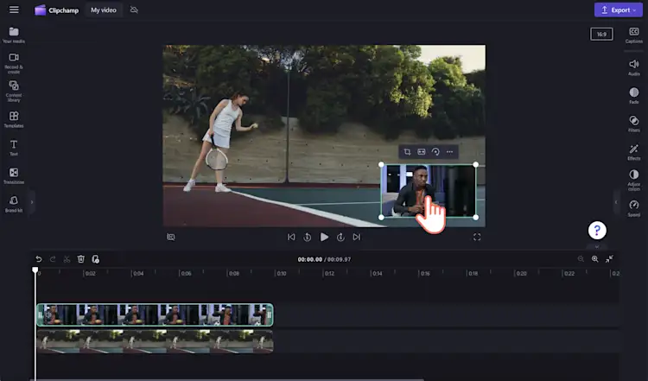Click the rotate icon in floating toolbar

[435, 152]
